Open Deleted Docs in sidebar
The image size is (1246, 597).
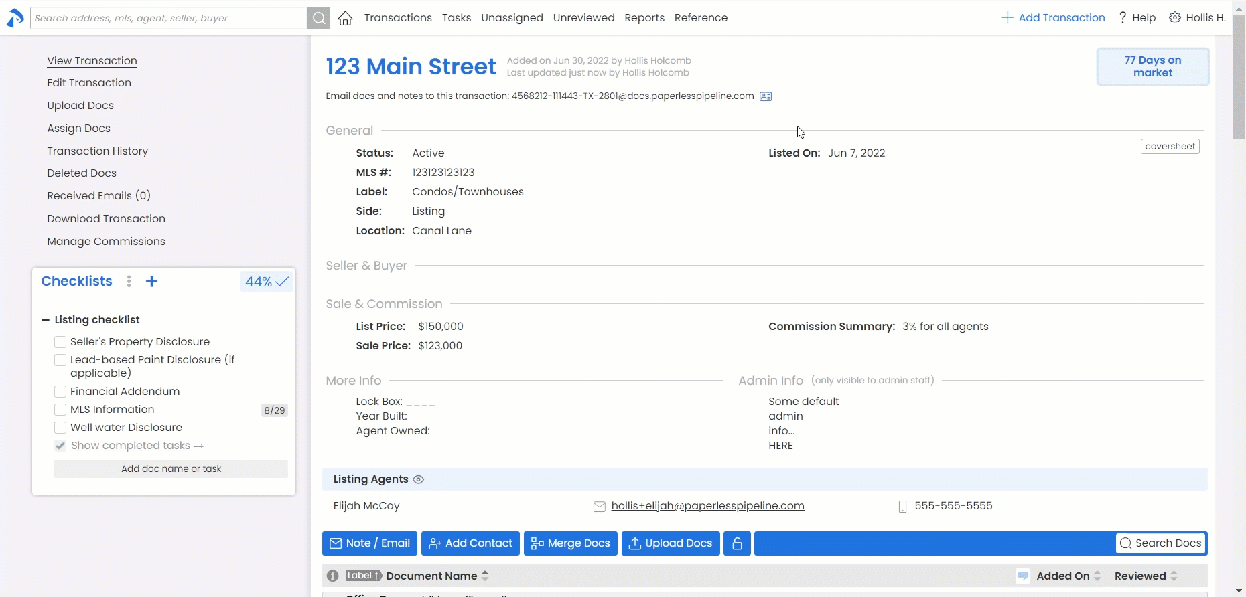pos(82,173)
